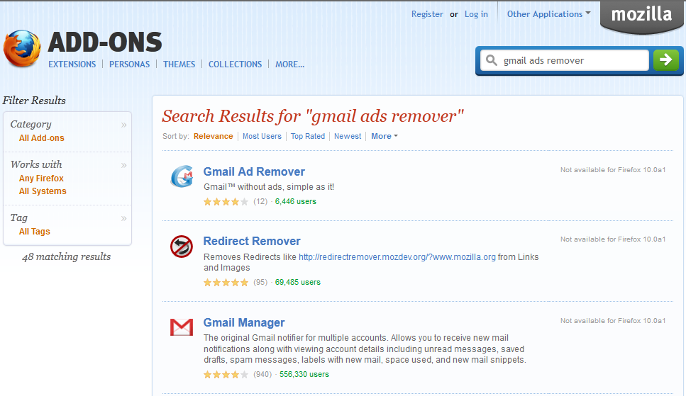This screenshot has height=396, width=686.
Task: Expand the Works with filter chevron
Action: (124, 165)
